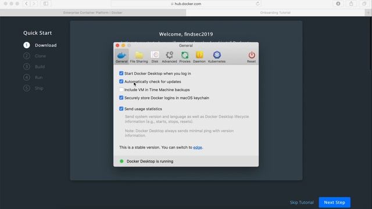This screenshot has width=372, height=209.
Task: Click the Safari share icon
Action: click(351, 3)
